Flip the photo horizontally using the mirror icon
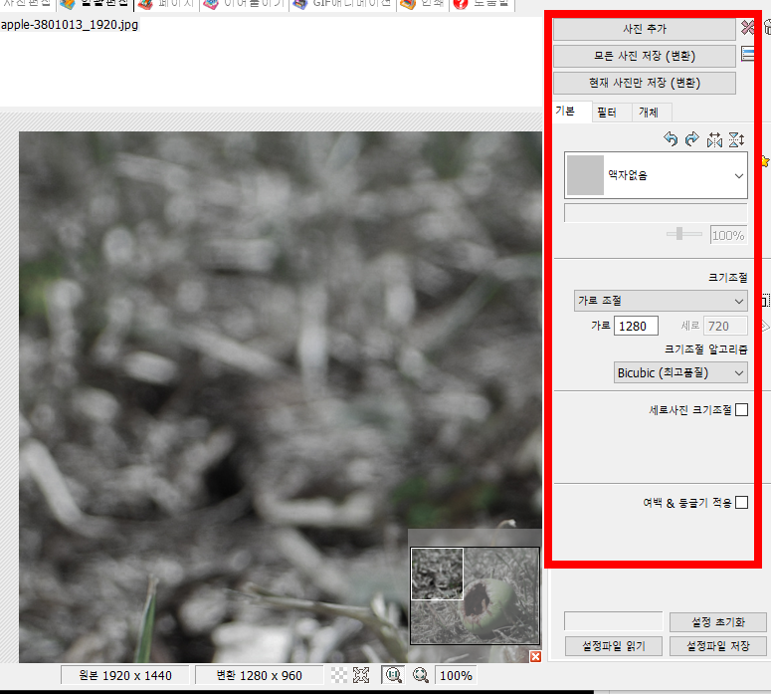Image resolution: width=771 pixels, height=694 pixels. tap(714, 139)
